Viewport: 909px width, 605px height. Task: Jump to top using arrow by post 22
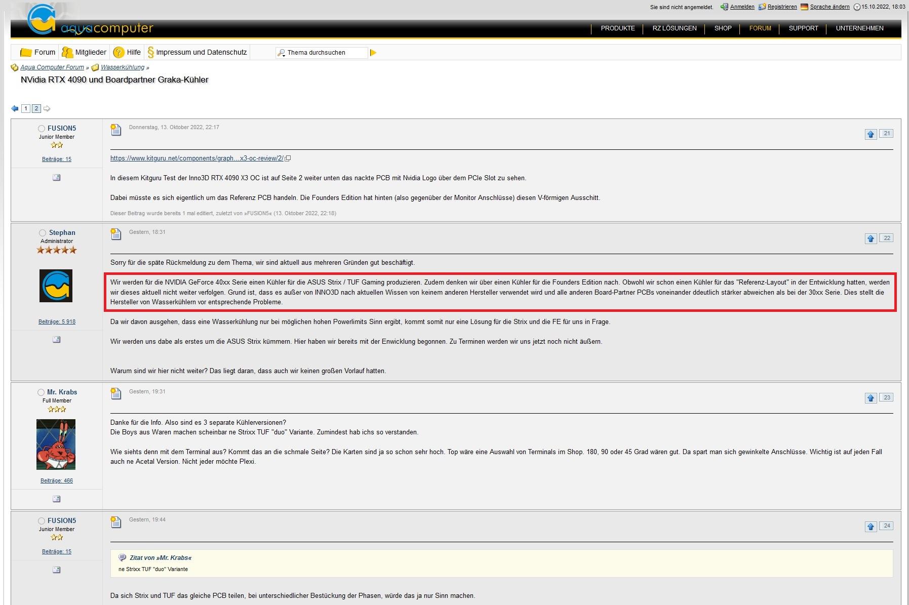point(871,238)
